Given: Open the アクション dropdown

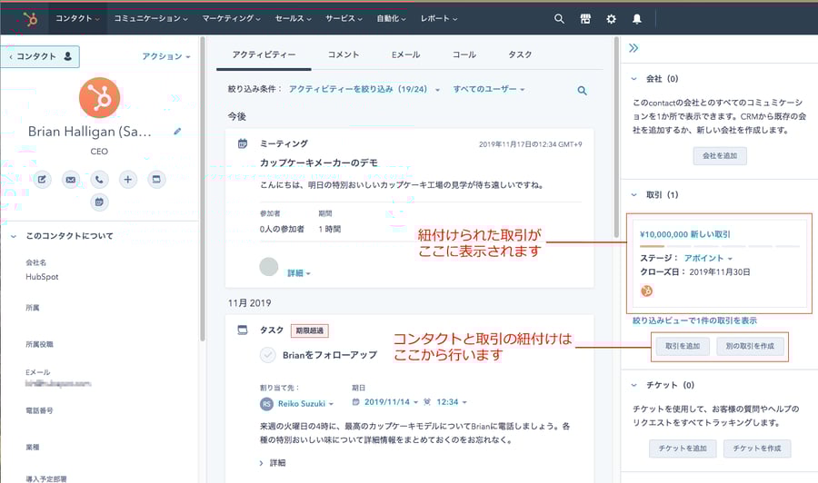Looking at the screenshot, I should 166,56.
